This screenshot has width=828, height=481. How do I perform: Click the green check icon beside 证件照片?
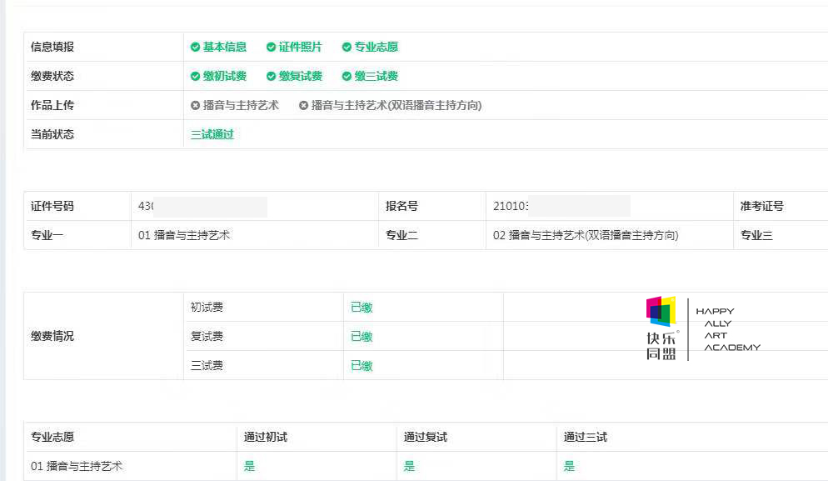point(271,47)
